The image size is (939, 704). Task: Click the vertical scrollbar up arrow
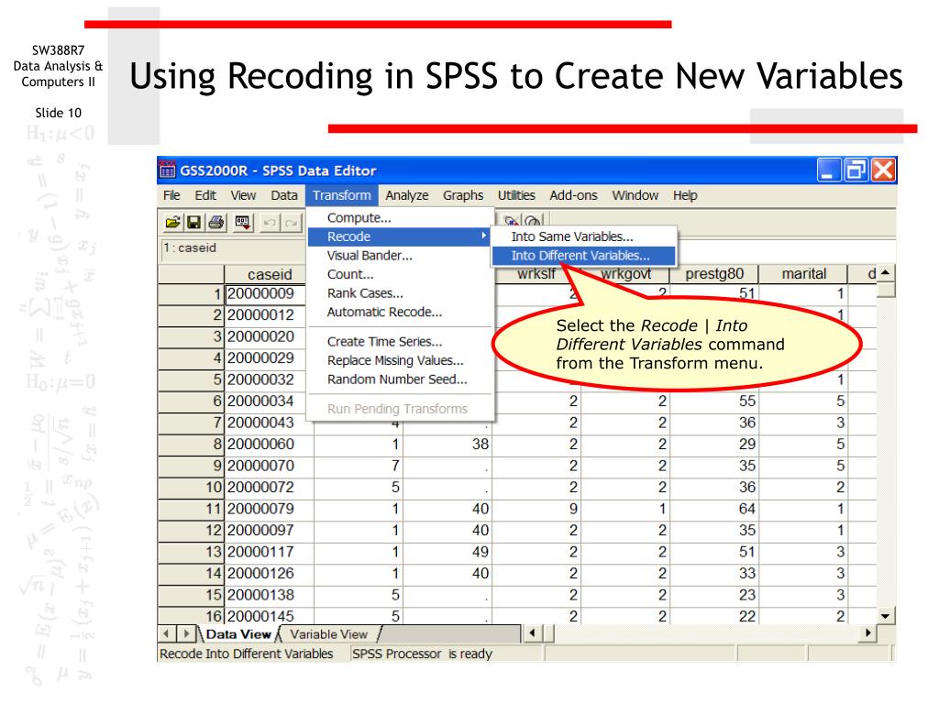pos(886,273)
